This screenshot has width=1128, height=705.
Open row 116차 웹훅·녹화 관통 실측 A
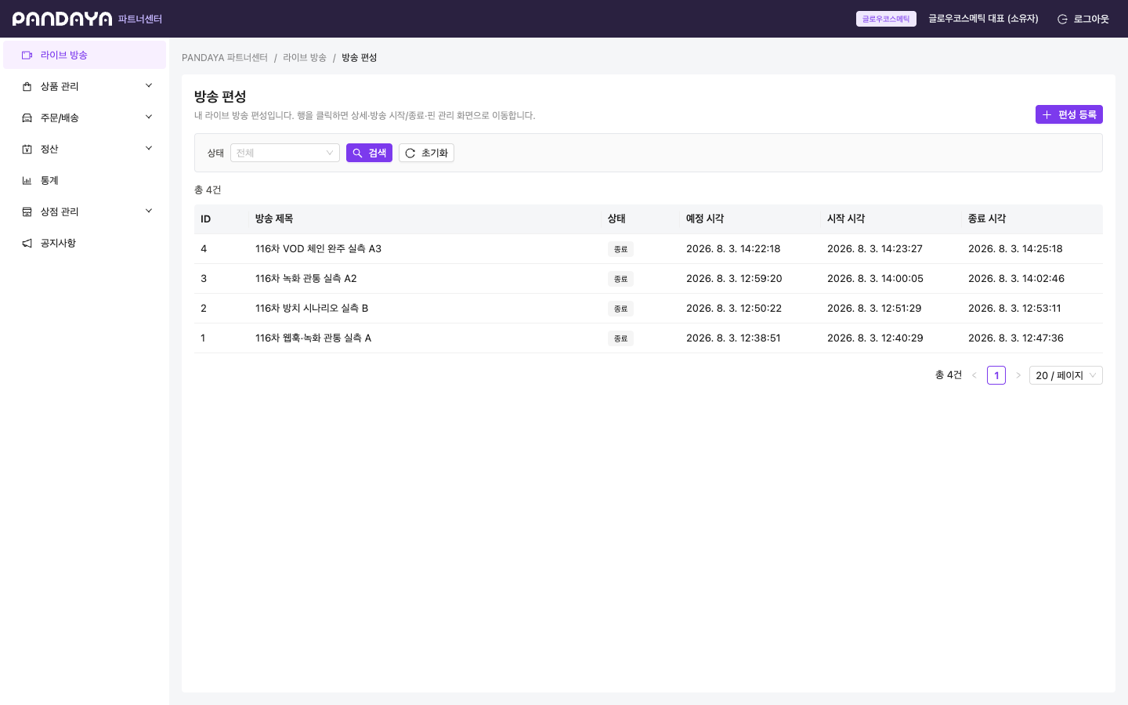pyautogui.click(x=649, y=338)
